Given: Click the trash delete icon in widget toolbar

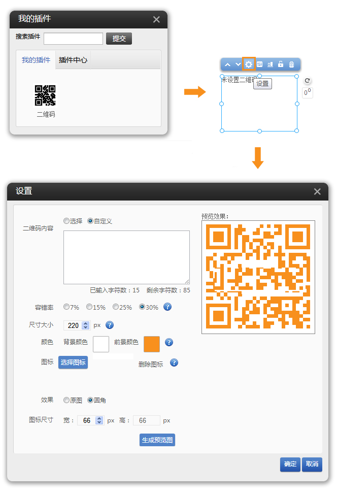Looking at the screenshot, I should pyautogui.click(x=291, y=64).
